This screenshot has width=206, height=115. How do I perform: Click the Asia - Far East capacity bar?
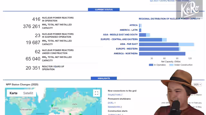pos(167,44)
